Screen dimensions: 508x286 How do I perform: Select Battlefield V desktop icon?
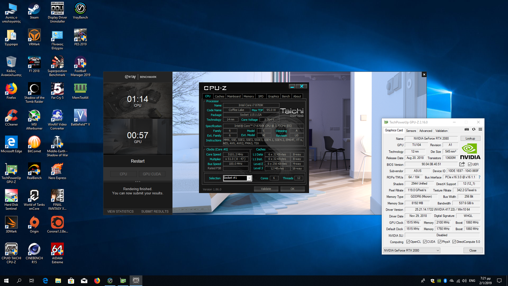click(x=80, y=118)
